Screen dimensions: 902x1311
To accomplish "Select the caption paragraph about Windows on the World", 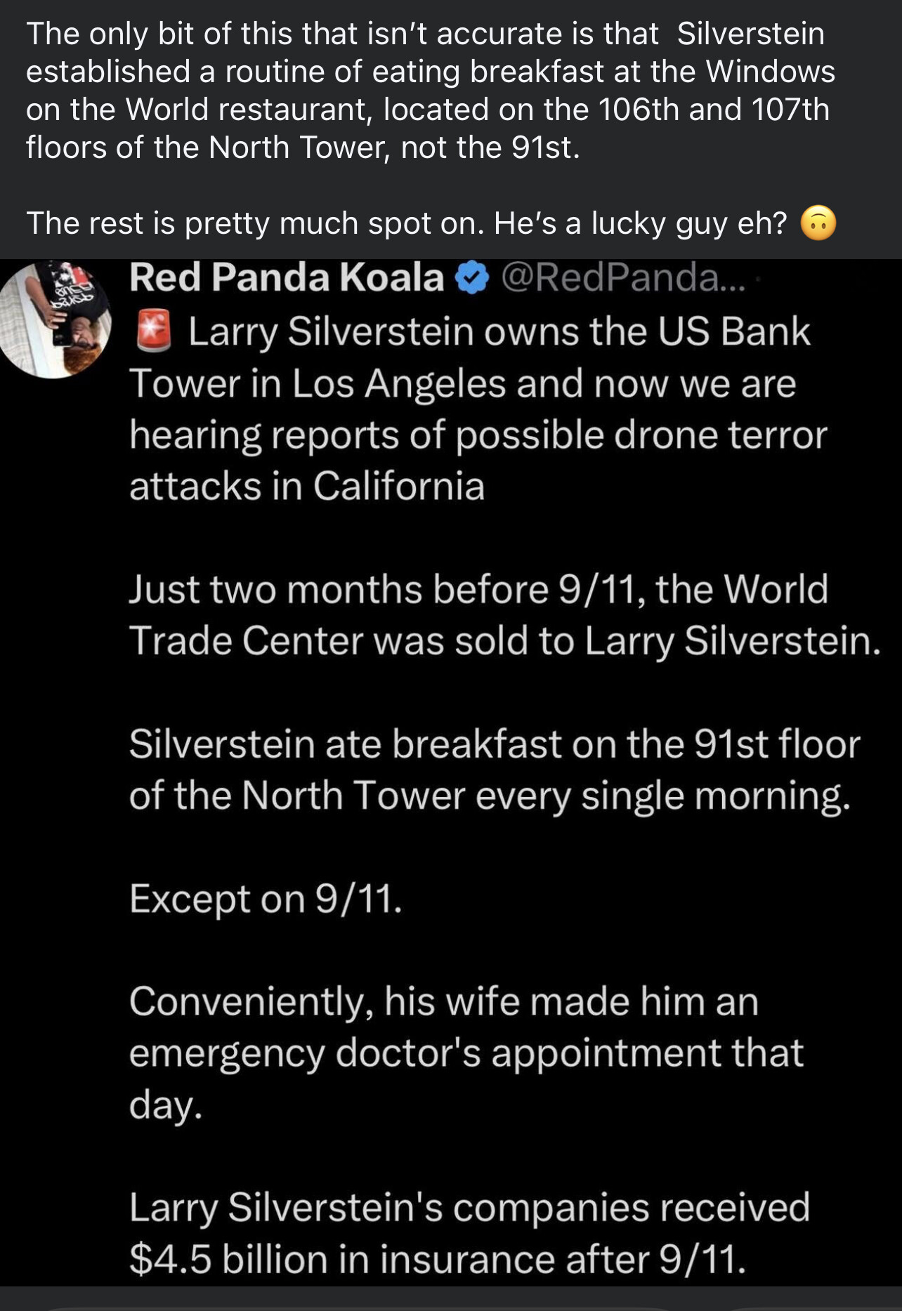I will [x=430, y=91].
